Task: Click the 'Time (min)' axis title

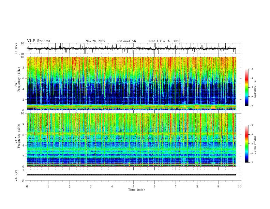Action: click(136, 190)
